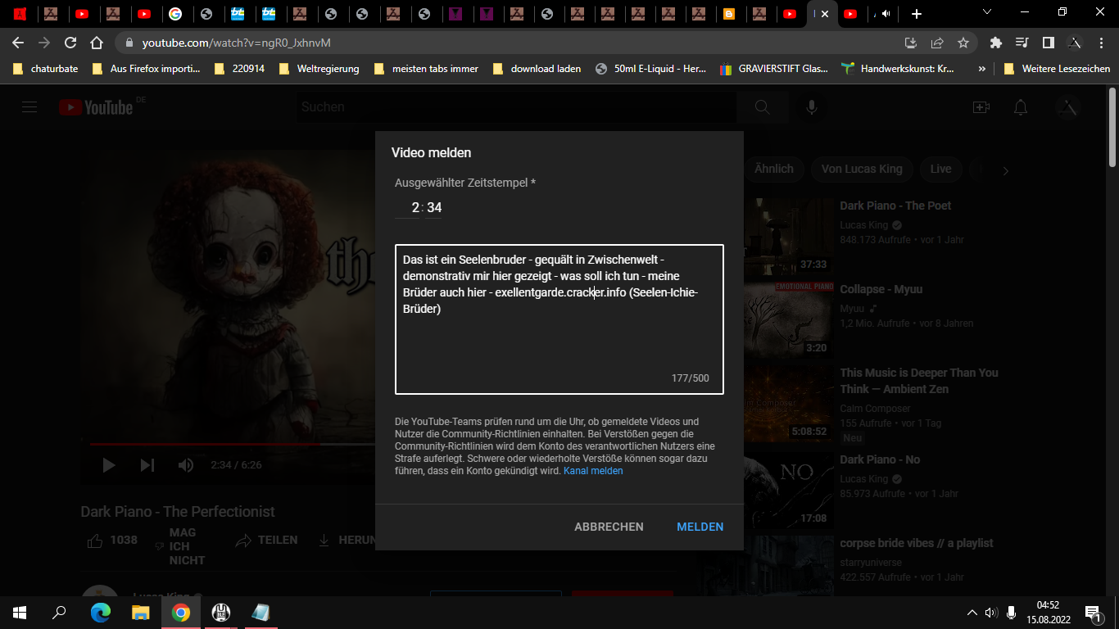Click the TEILEN share button
Screen dimensions: 1119x629
(266, 541)
